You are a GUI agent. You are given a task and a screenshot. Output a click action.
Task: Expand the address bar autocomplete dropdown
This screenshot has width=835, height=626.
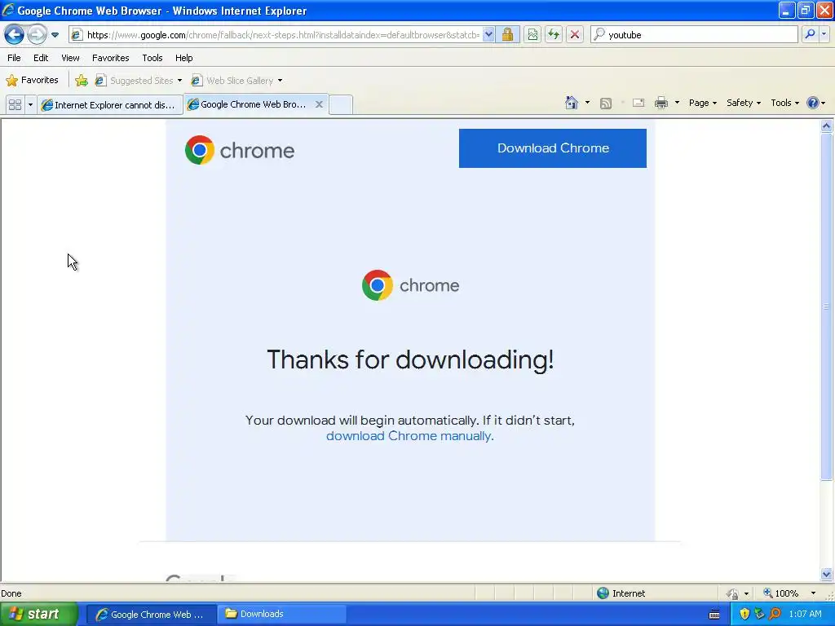pos(488,35)
